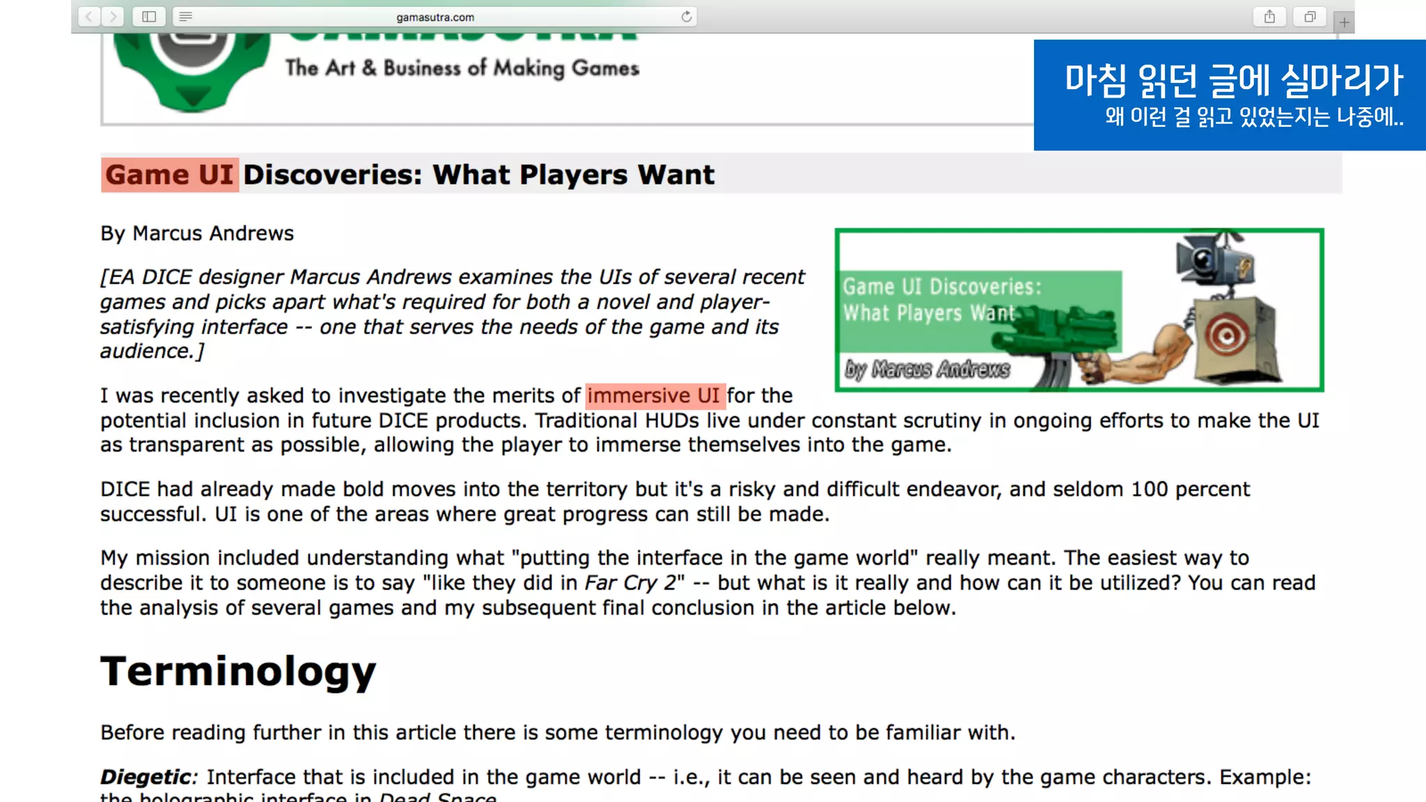
Task: Click the gamasutra.com address field
Action: (x=435, y=17)
